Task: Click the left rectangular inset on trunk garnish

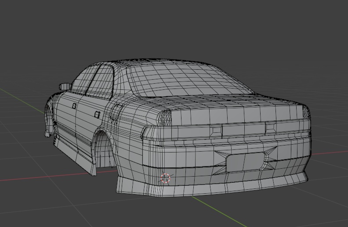Action: [216, 131]
